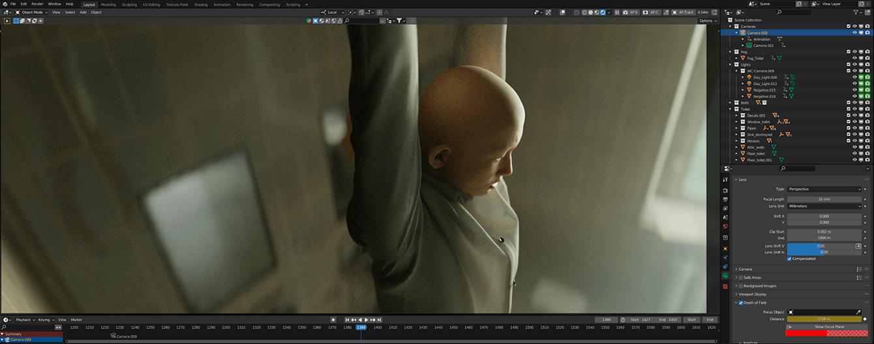Enable the Safe Areas checkbox
The width and height of the screenshot is (874, 344).
click(740, 277)
